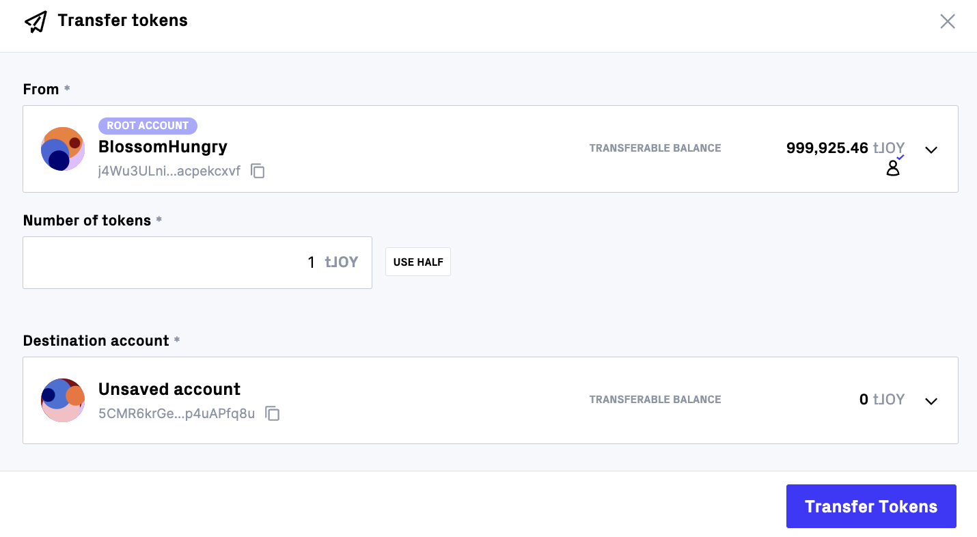The image size is (977, 537).
Task: Click the truncated j4Wu3ULni address text
Action: tap(169, 171)
